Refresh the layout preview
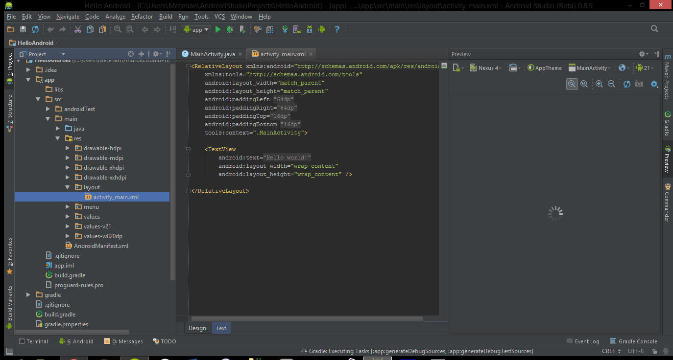This screenshot has height=360, width=673. tap(626, 84)
